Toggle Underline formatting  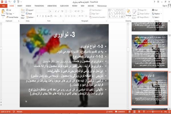click(x=43, y=16)
